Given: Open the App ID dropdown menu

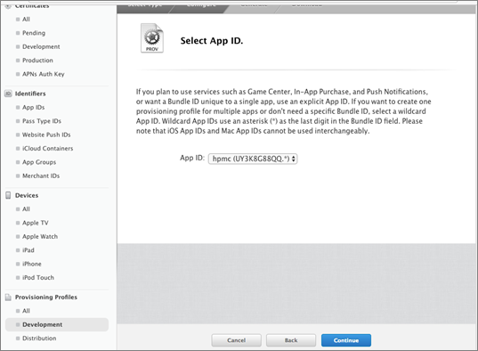Looking at the screenshot, I should (253, 159).
